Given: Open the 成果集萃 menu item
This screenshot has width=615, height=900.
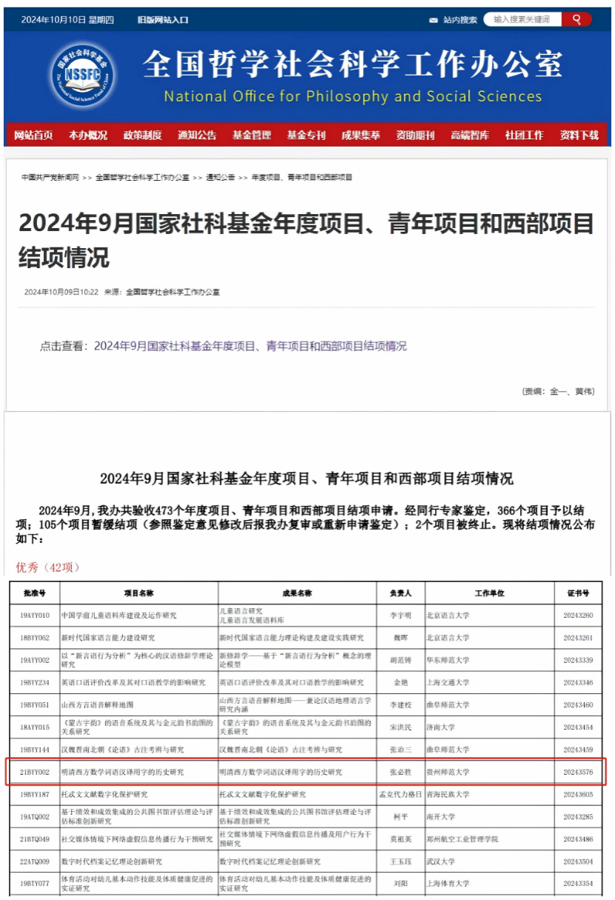Looking at the screenshot, I should click(x=361, y=135).
